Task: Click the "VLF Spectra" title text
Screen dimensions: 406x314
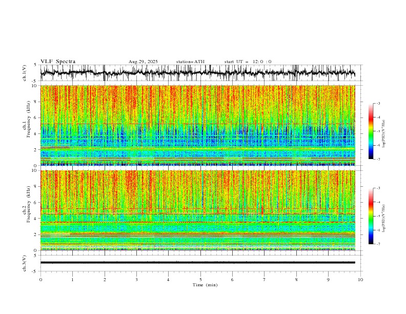Action: [58, 62]
